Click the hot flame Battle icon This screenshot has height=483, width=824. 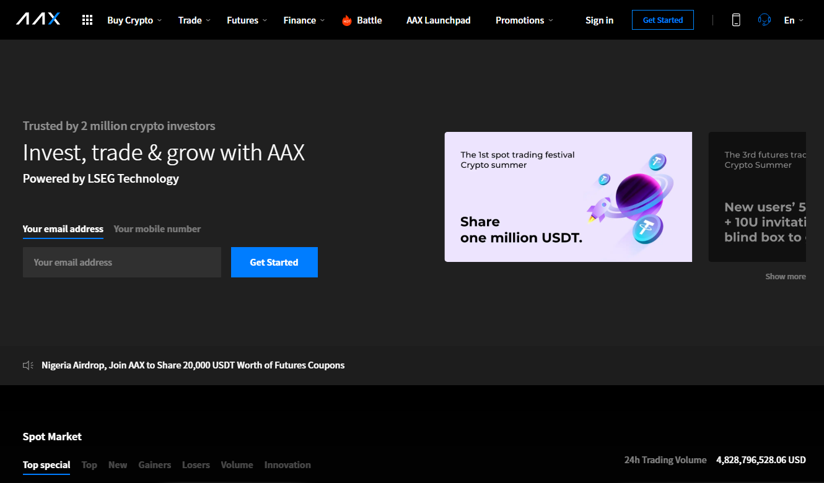point(347,20)
